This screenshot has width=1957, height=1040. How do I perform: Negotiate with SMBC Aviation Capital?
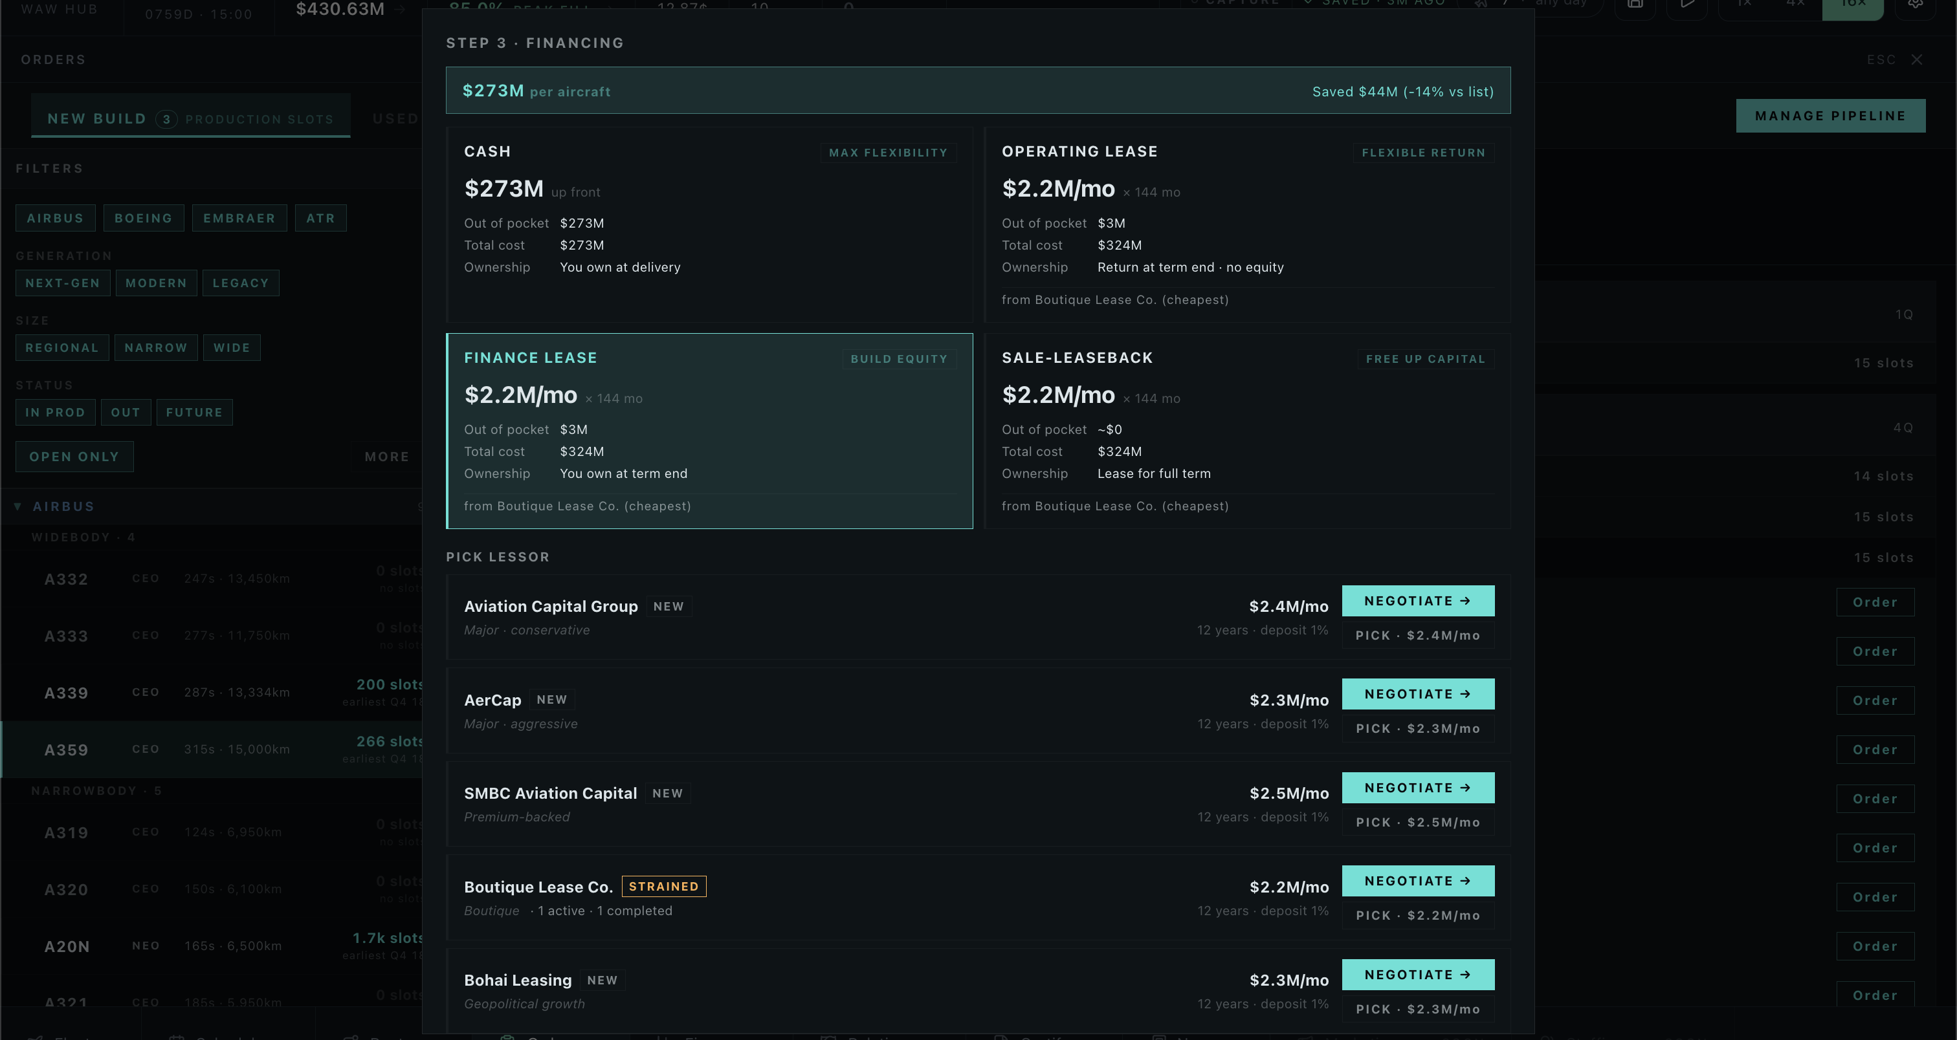(x=1418, y=788)
